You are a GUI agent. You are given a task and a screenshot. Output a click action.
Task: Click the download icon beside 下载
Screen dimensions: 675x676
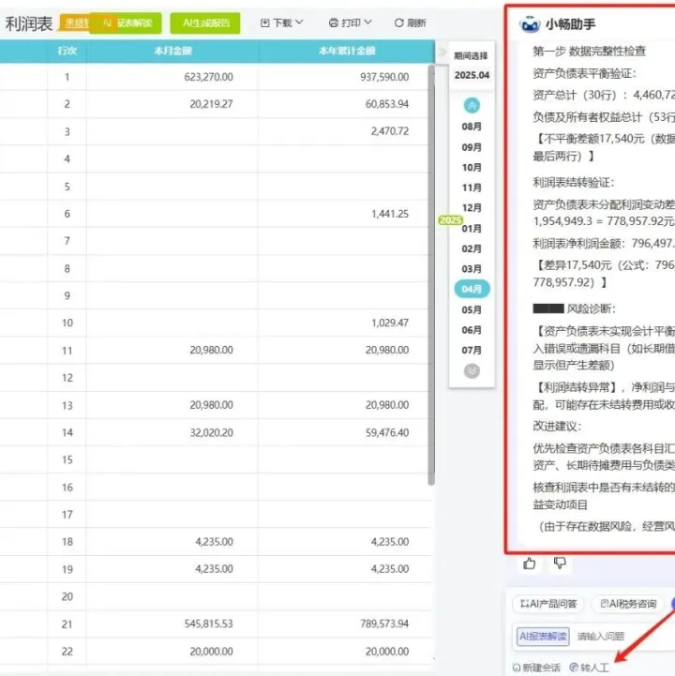pos(265,23)
